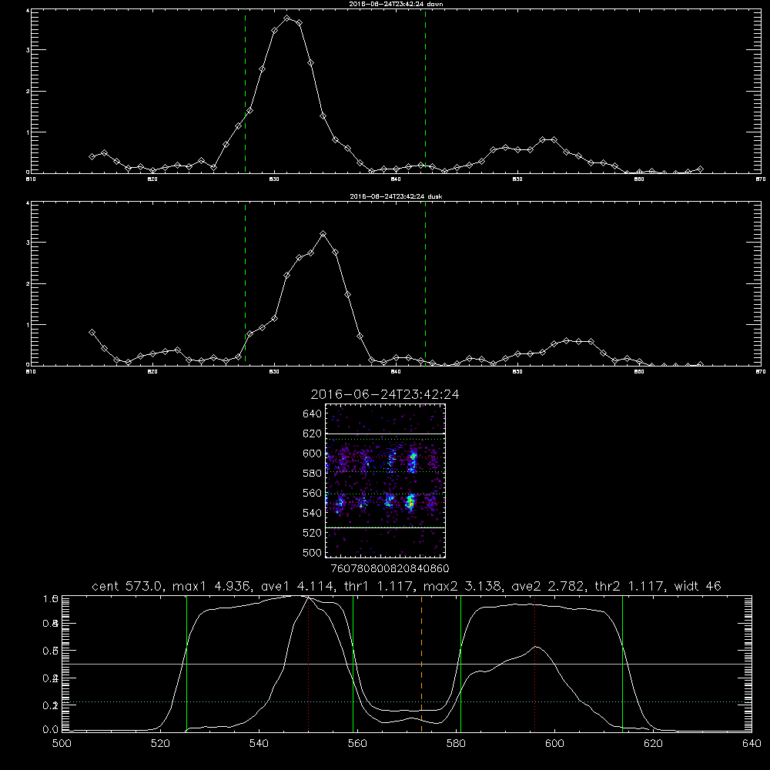
Task: Click the first diamond marker of the dusk curve
Action: (92, 333)
